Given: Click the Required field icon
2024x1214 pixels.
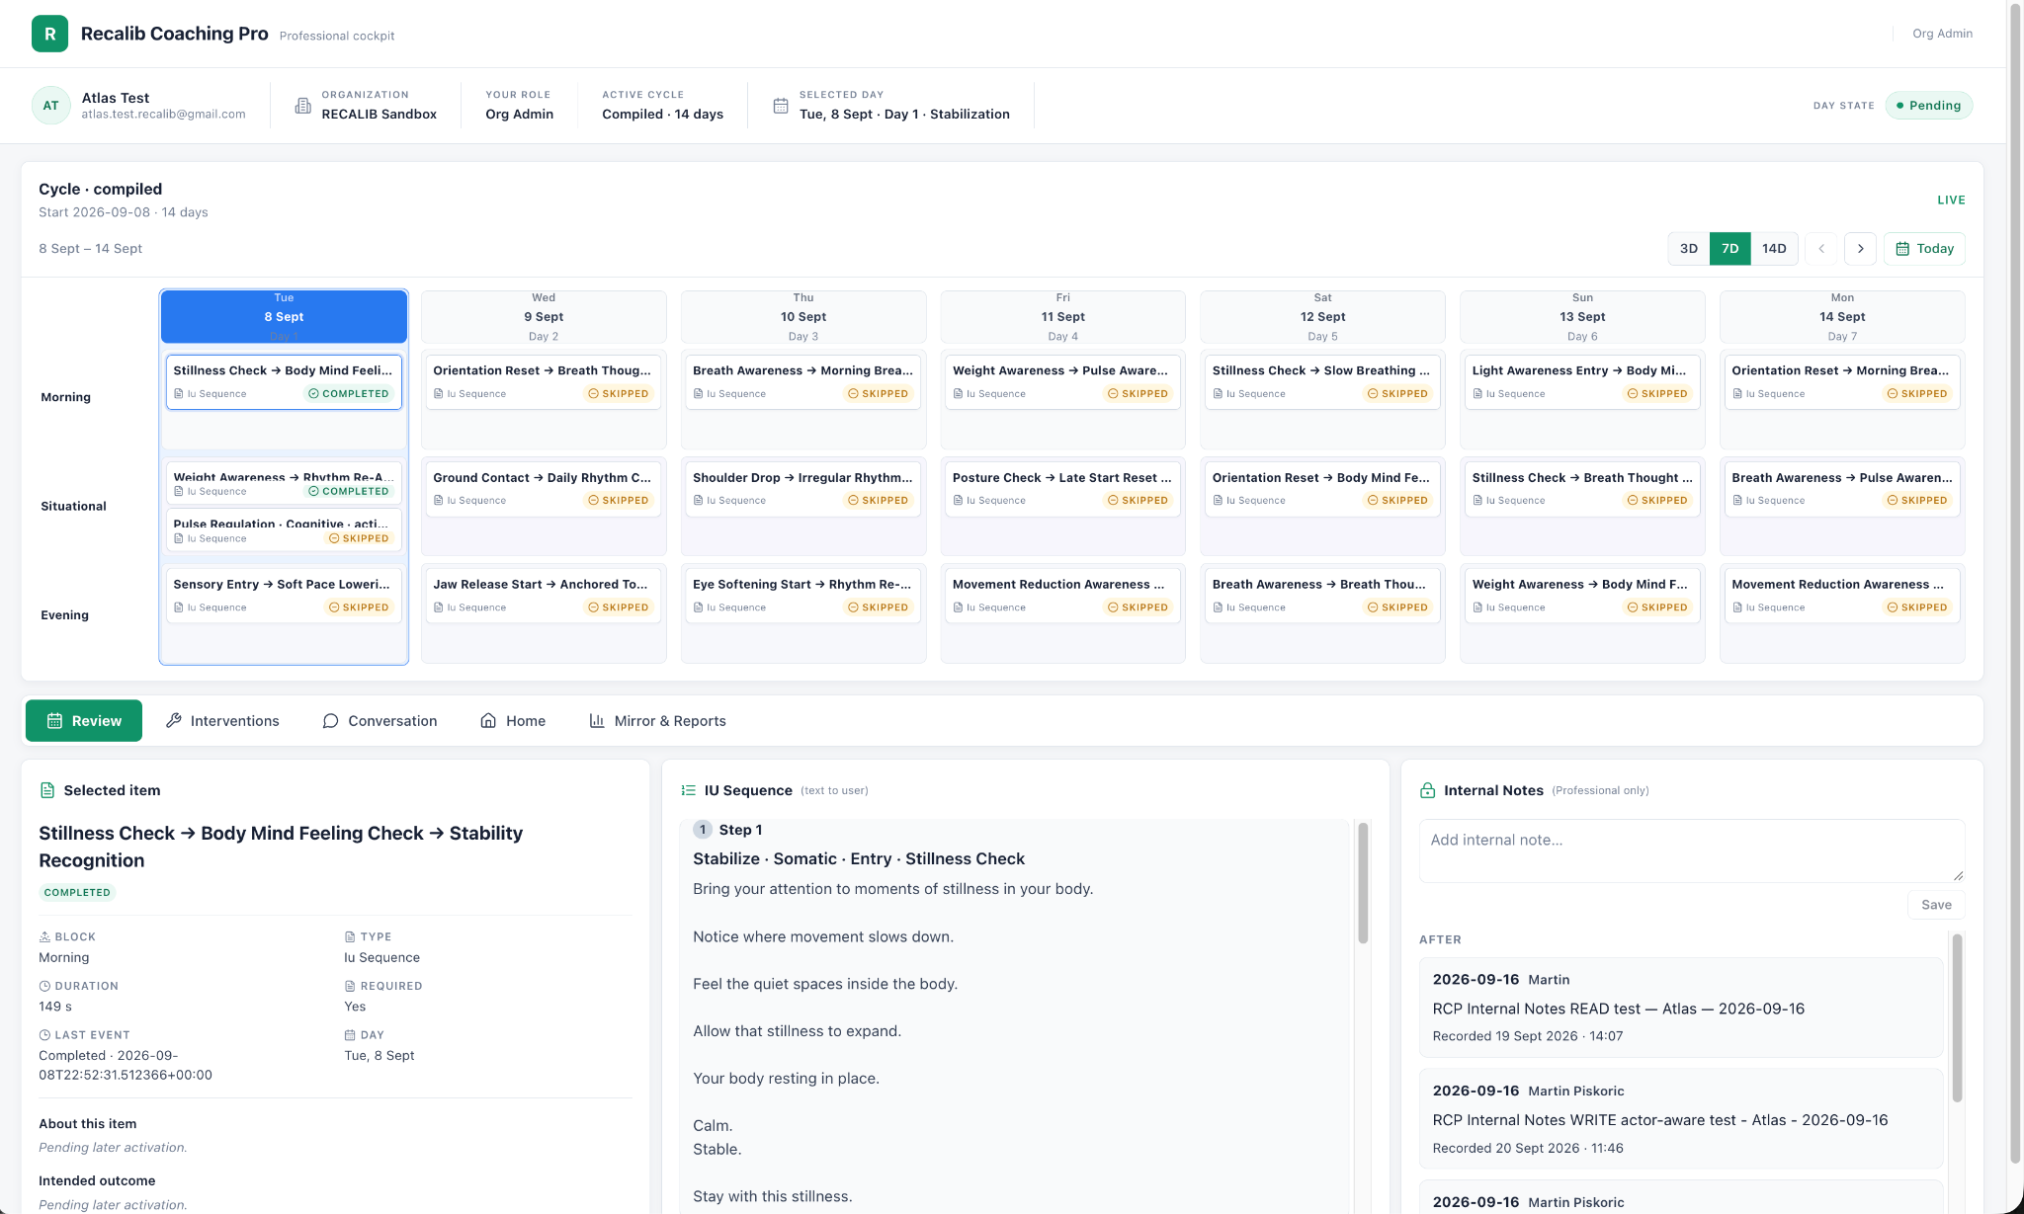Looking at the screenshot, I should coord(350,986).
